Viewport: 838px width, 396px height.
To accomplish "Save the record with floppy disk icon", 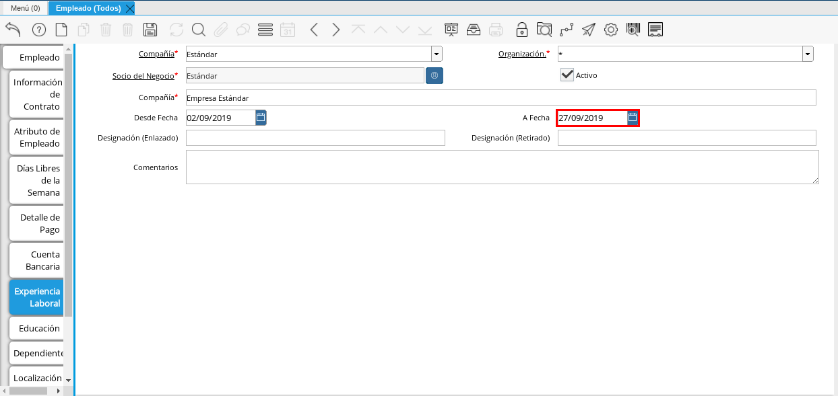I will [x=150, y=30].
